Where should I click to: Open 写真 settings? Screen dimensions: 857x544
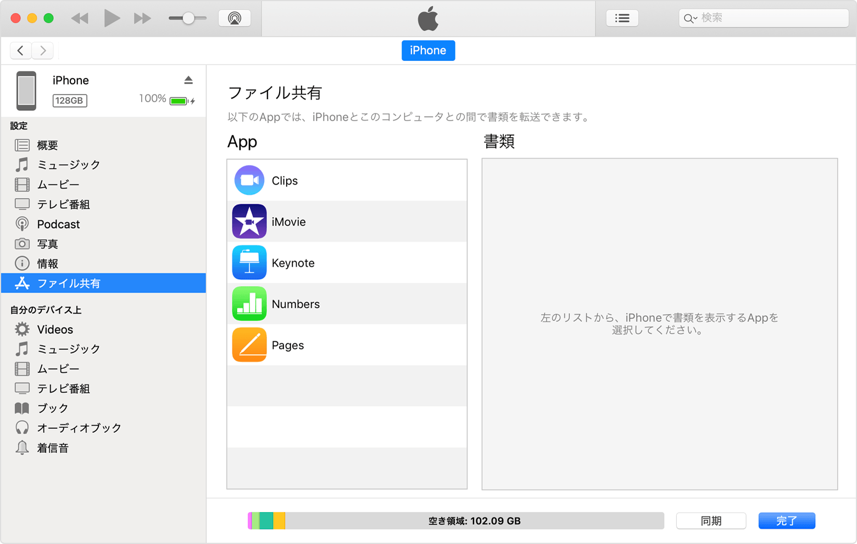[x=103, y=244]
